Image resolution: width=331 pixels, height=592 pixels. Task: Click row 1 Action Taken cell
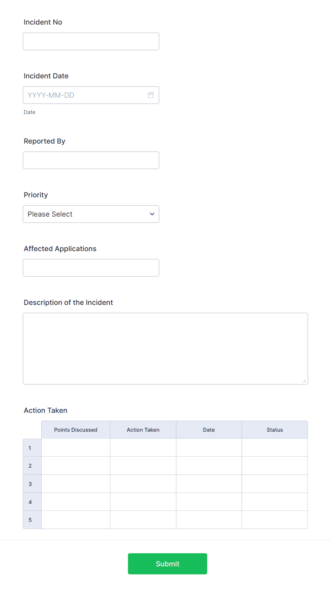143,447
